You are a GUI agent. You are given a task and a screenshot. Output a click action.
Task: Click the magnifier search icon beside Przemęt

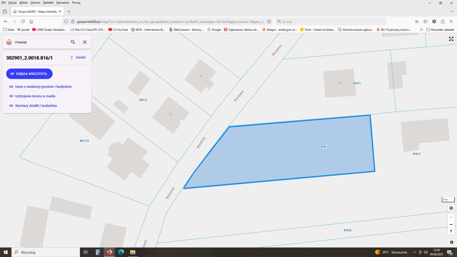(73, 42)
